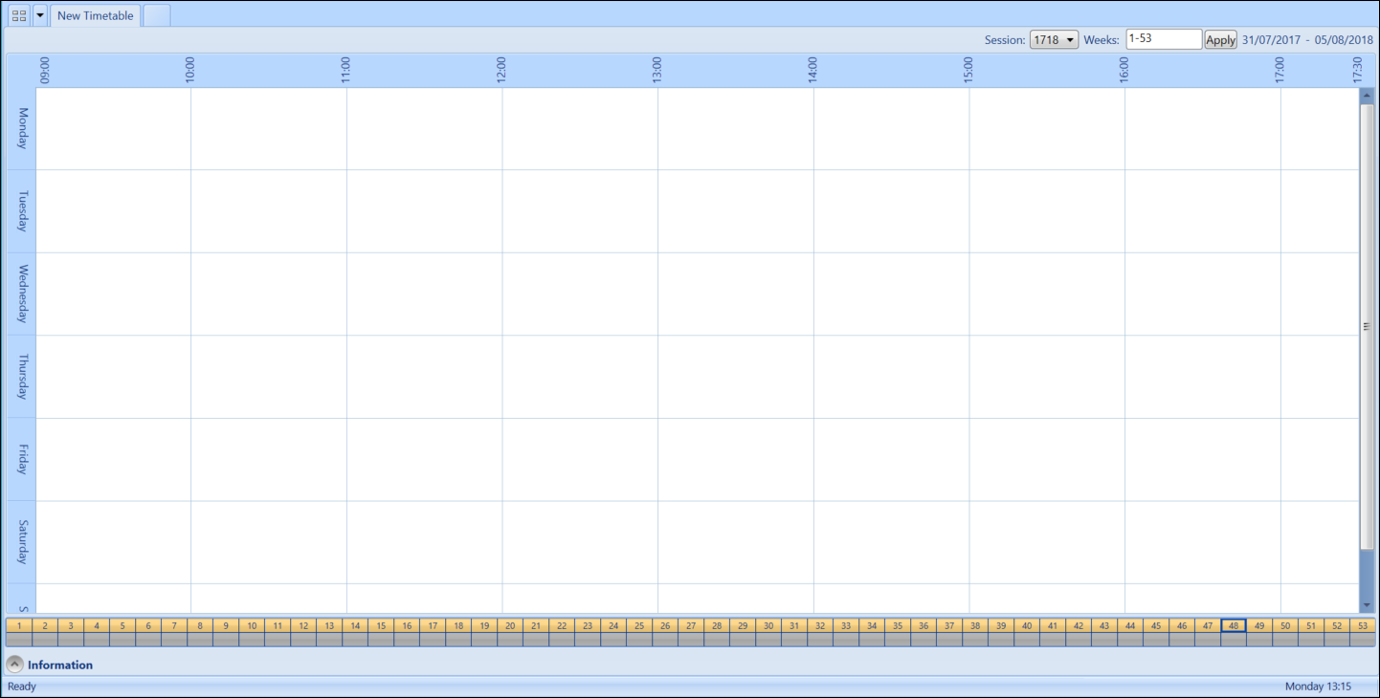Click the 14:00 time column header
Screen dimensions: 1380x698
[812, 71]
